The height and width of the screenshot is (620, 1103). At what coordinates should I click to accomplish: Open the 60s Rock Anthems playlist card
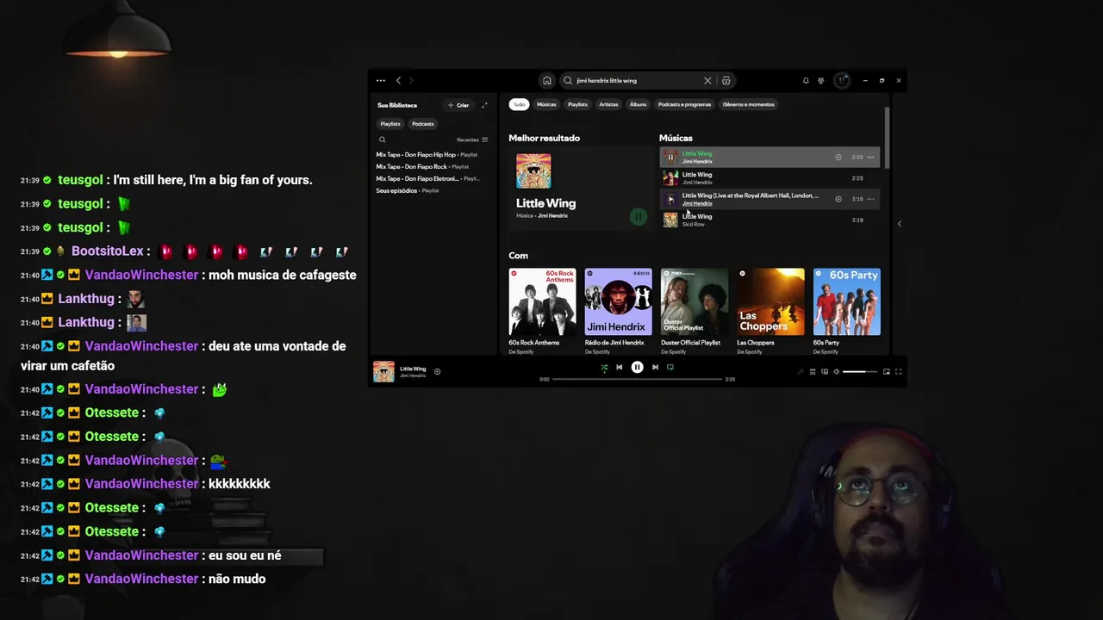(x=543, y=312)
